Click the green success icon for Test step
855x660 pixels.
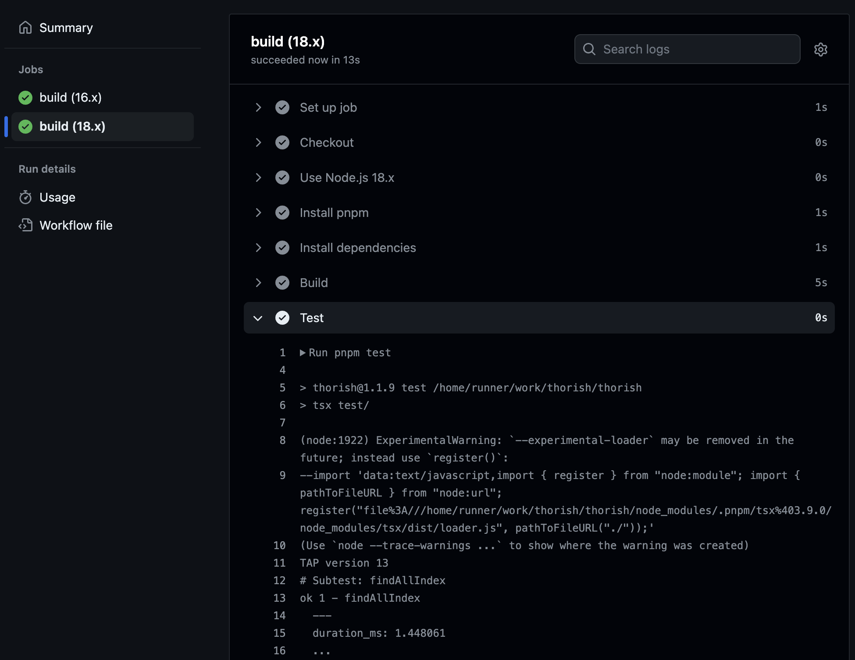(282, 318)
